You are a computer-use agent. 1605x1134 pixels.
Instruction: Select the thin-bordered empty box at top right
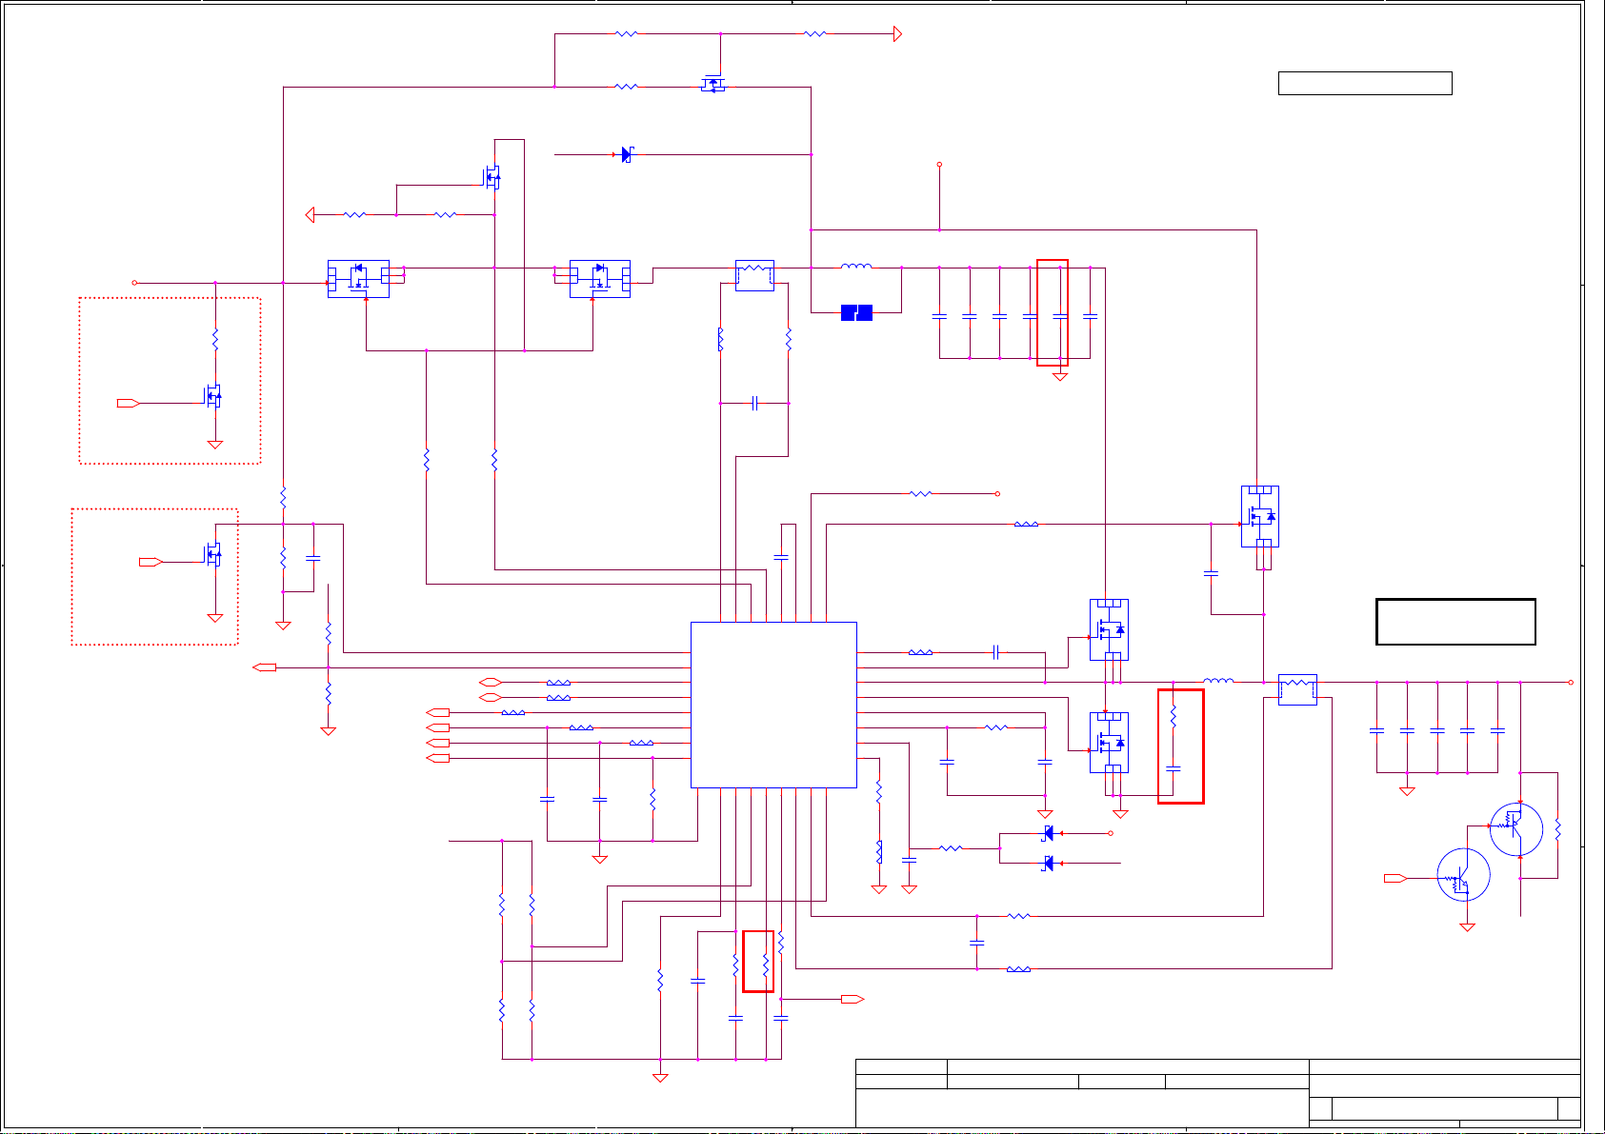[1365, 83]
